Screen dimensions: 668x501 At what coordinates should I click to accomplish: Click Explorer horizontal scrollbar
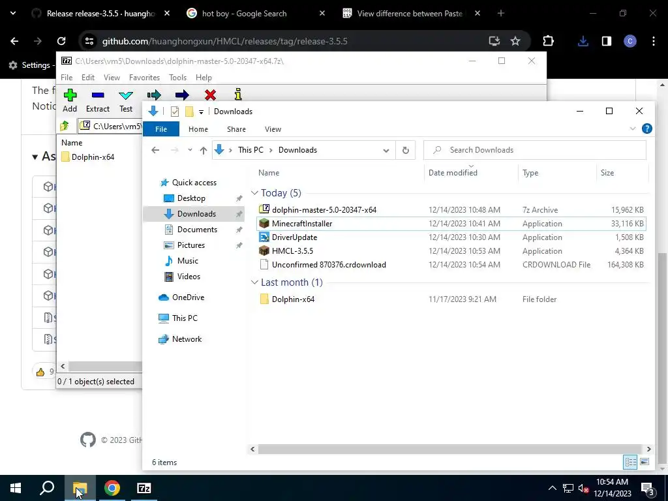tap(450, 449)
